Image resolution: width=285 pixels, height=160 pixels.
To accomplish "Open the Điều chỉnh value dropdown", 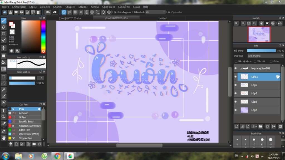I will [155, 12].
